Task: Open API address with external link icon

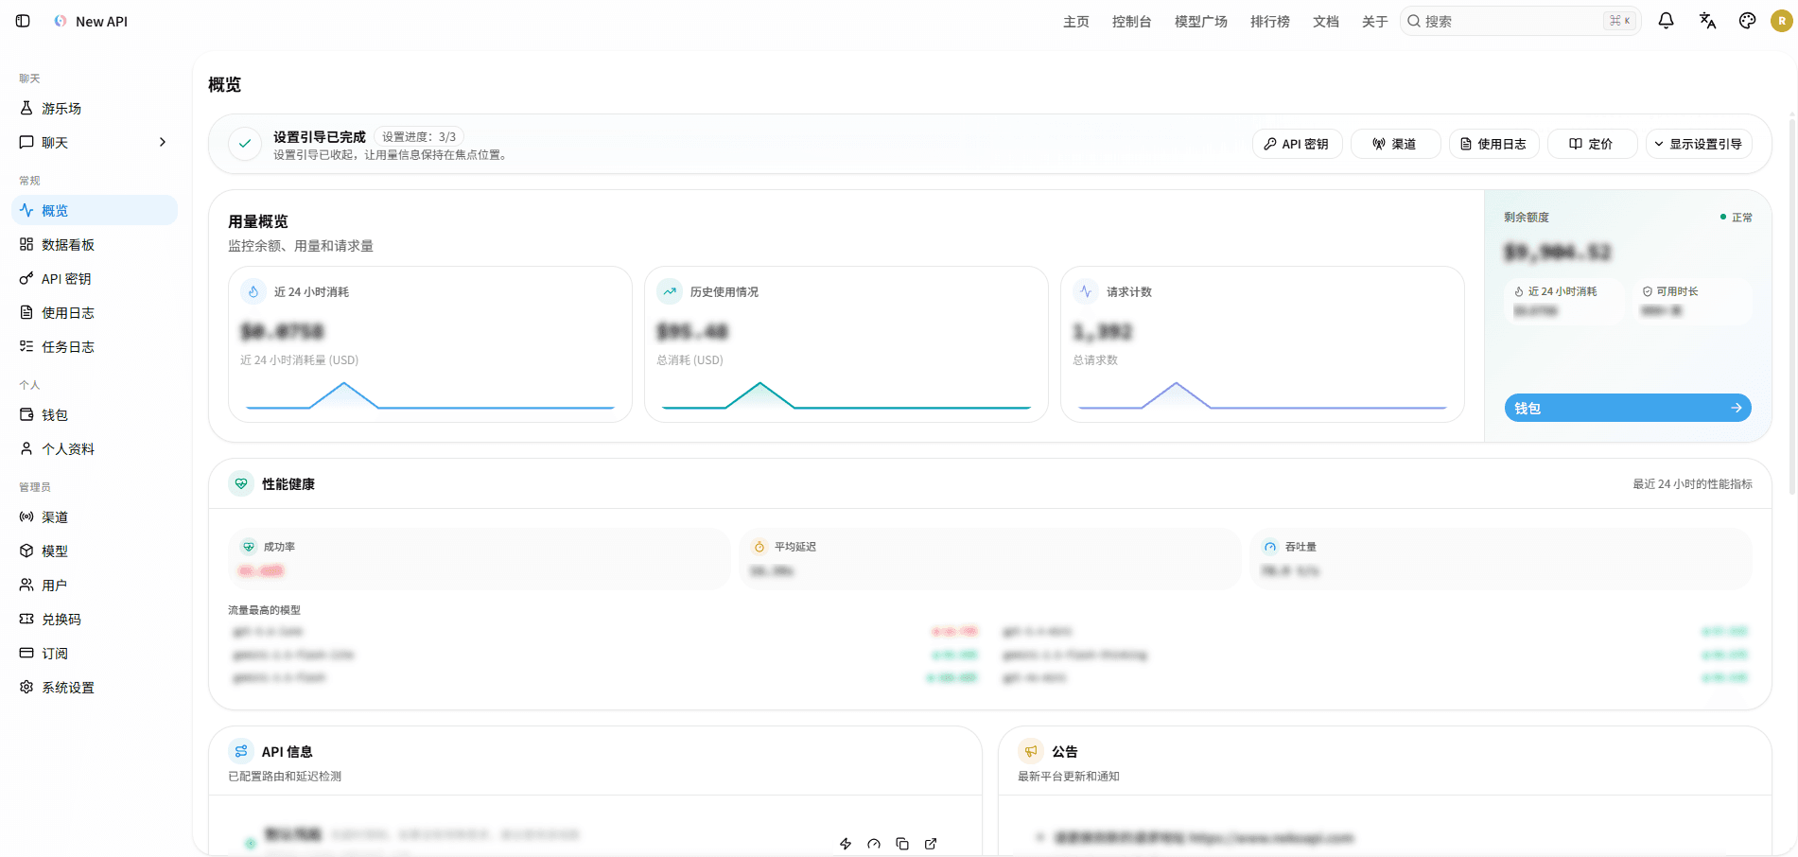Action: click(x=931, y=844)
